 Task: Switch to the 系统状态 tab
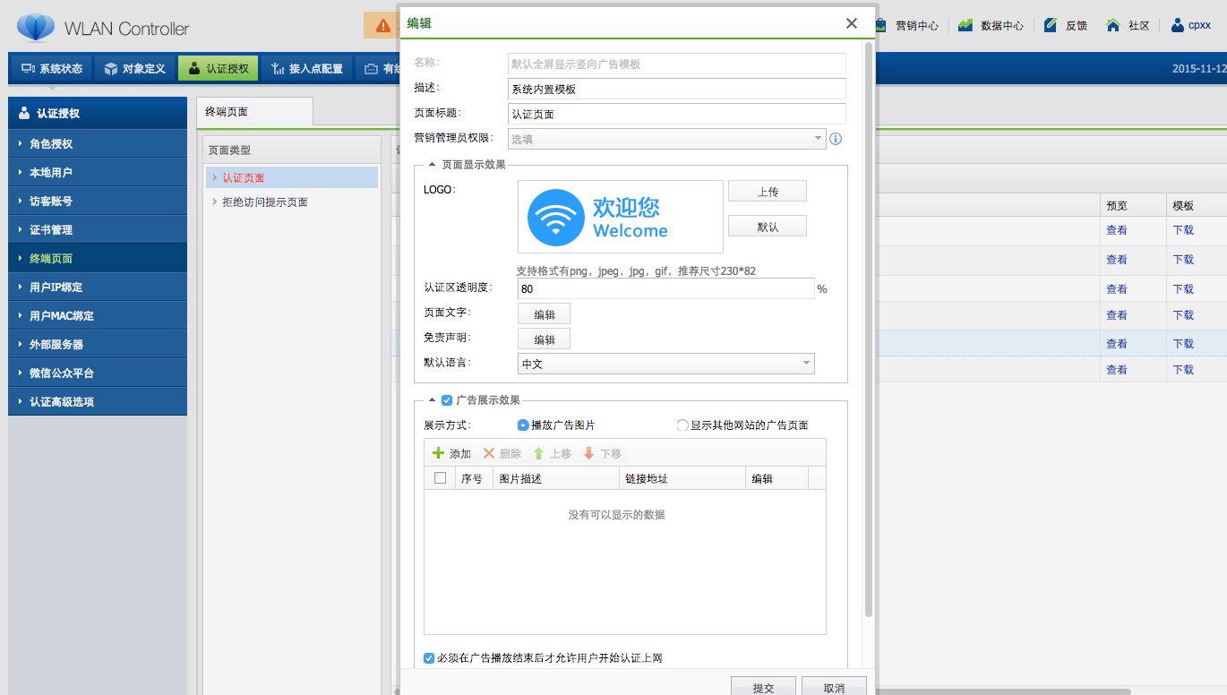52,68
